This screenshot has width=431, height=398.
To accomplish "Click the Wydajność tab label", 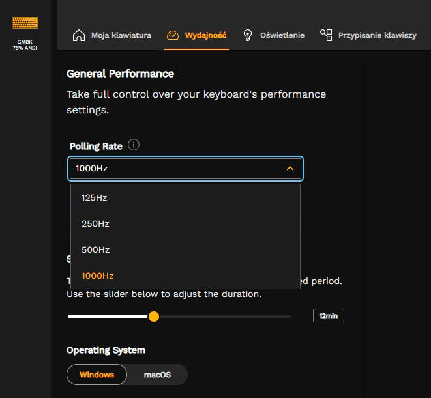I will (205, 35).
